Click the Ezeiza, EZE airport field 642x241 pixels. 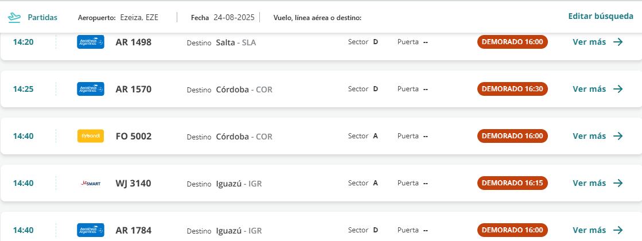[x=139, y=17]
